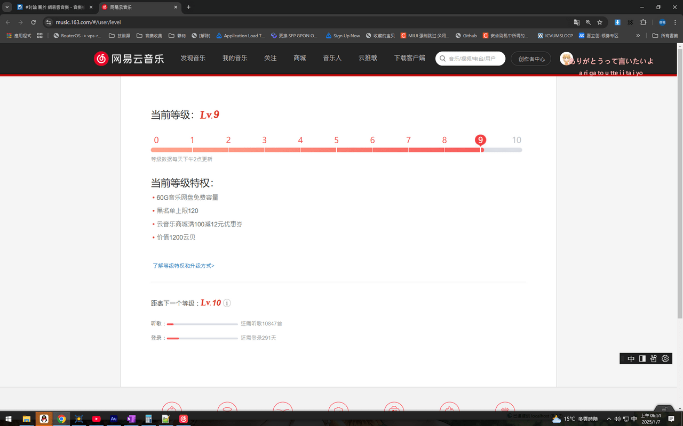Open the MIUI 强制跳过 bookmark
683x426 pixels.
tap(425, 36)
